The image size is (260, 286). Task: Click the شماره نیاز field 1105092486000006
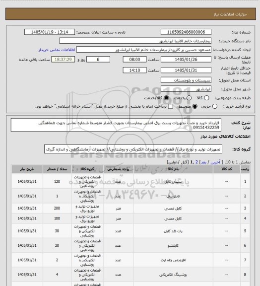click(x=186, y=32)
